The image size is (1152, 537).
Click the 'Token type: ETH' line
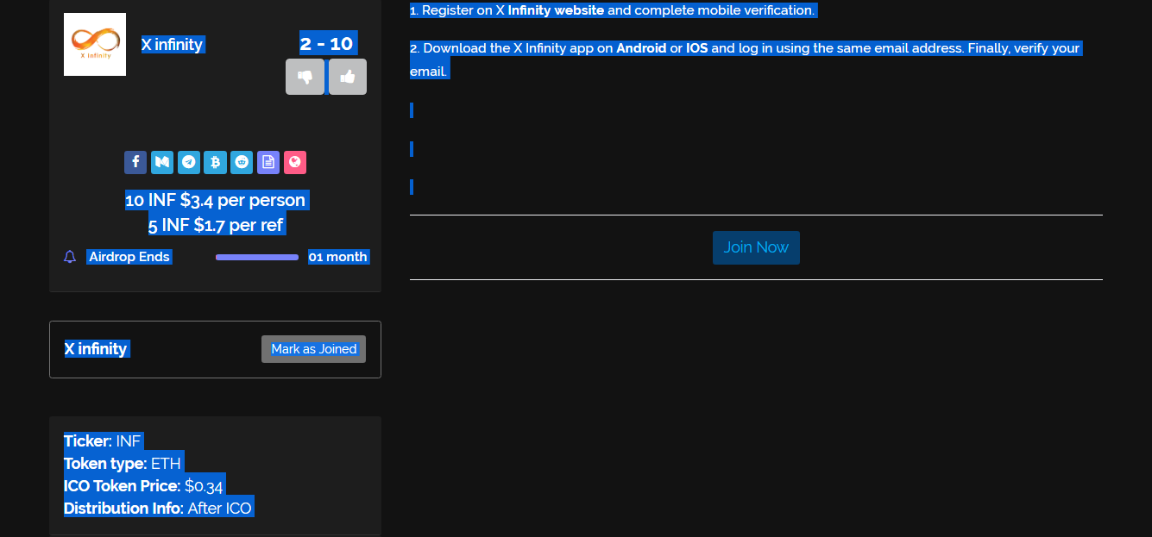[123, 464]
